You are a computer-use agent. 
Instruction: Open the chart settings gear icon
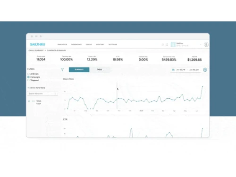click(205, 70)
